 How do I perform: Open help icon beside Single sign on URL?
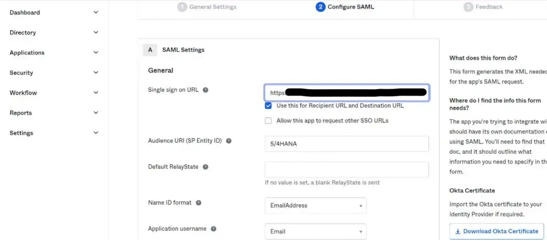pyautogui.click(x=206, y=90)
